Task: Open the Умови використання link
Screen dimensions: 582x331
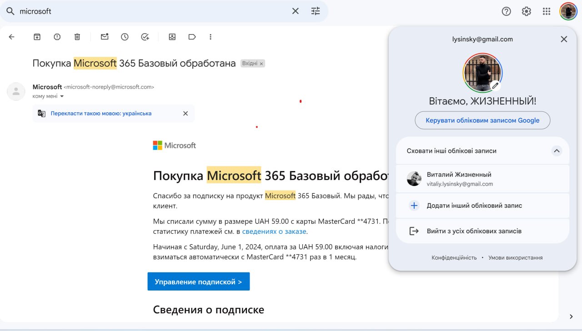Action: coord(516,257)
